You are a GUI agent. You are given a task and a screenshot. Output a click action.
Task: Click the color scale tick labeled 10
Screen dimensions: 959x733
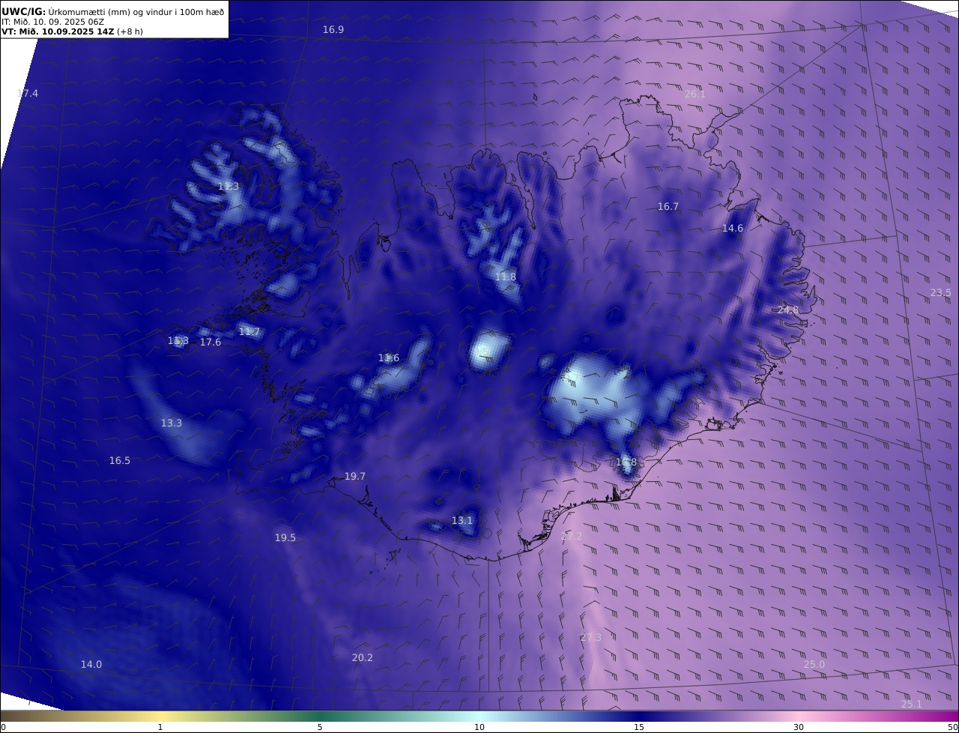coord(479,727)
